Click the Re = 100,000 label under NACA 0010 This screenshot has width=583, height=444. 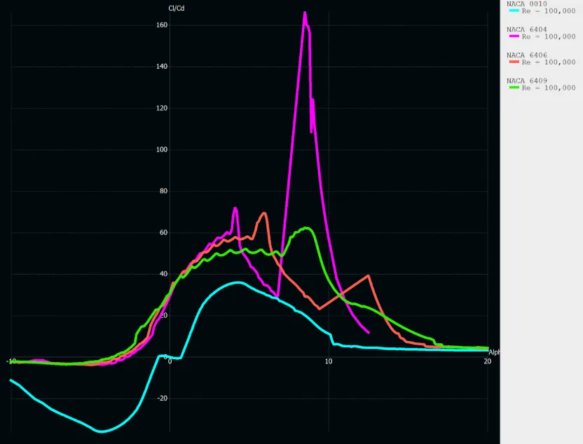(549, 11)
